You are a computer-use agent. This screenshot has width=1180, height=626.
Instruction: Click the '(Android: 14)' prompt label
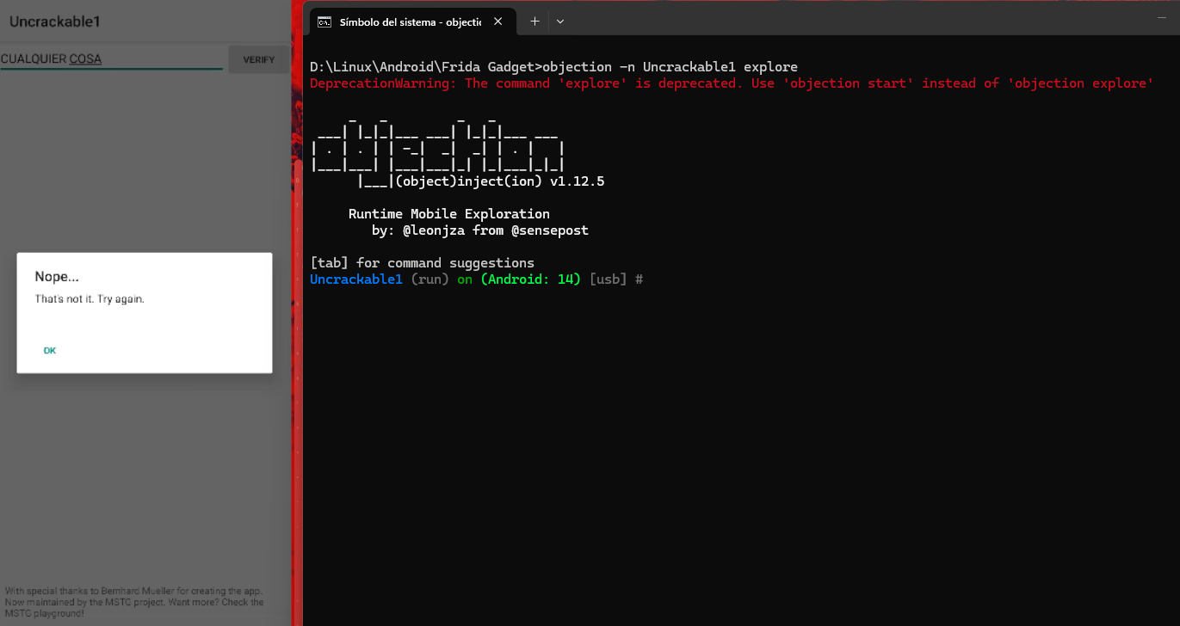pos(531,279)
